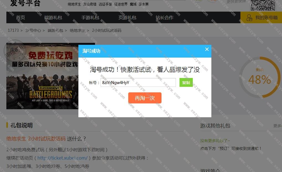This screenshot has width=282, height=172.
Task: Close the 淘号成功 dialog with X
Action: pos(207,49)
